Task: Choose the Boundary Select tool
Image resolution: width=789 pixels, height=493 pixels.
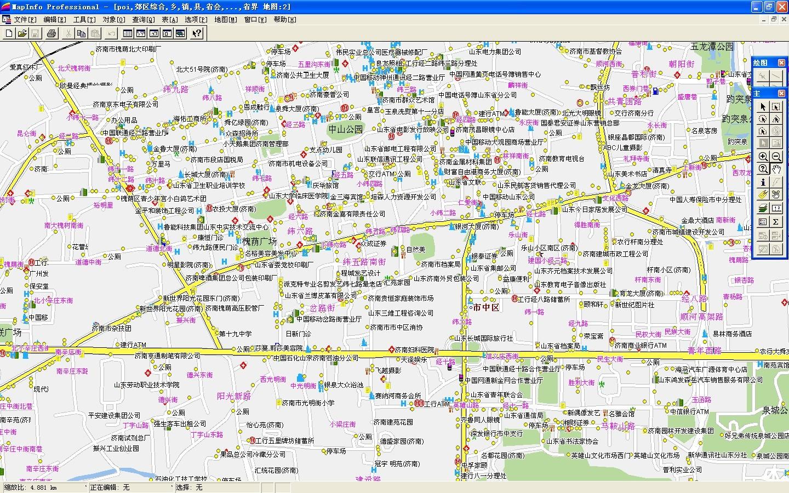Action: [763, 131]
